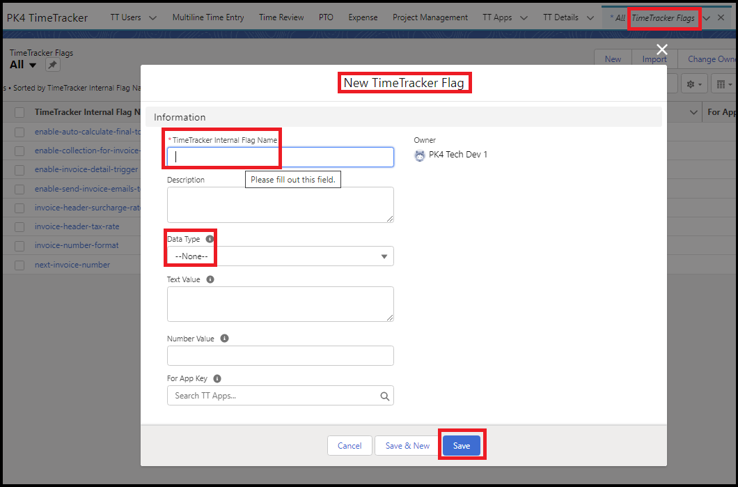738x487 pixels.
Task: Open the Project Management menu item
Action: click(x=430, y=17)
